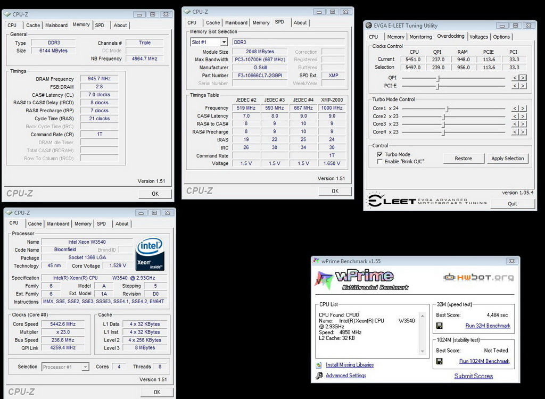Open Cache tab in CPU-Z Memory window

pyautogui.click(x=33, y=26)
